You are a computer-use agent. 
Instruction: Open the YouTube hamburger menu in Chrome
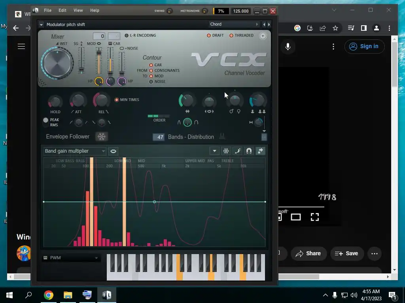[x=21, y=47]
